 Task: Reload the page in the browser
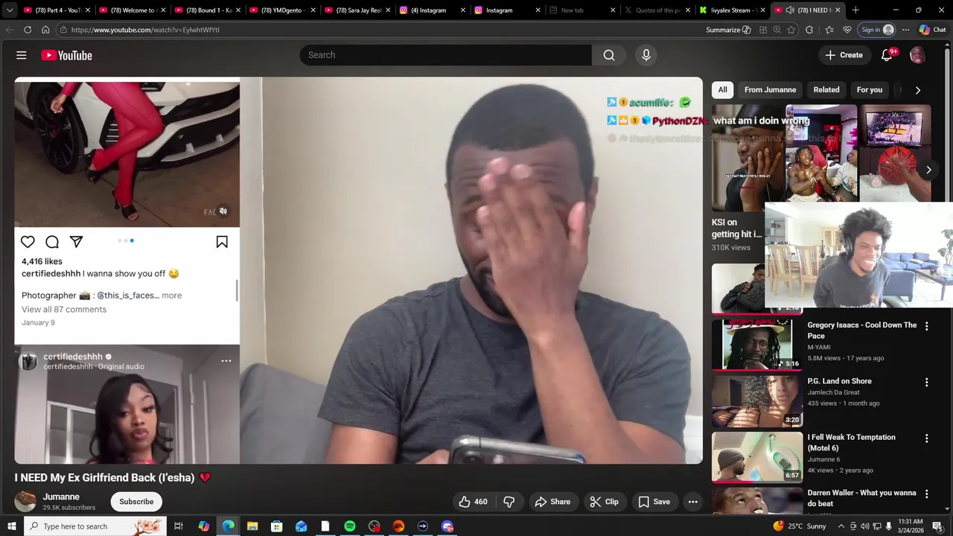point(28,30)
